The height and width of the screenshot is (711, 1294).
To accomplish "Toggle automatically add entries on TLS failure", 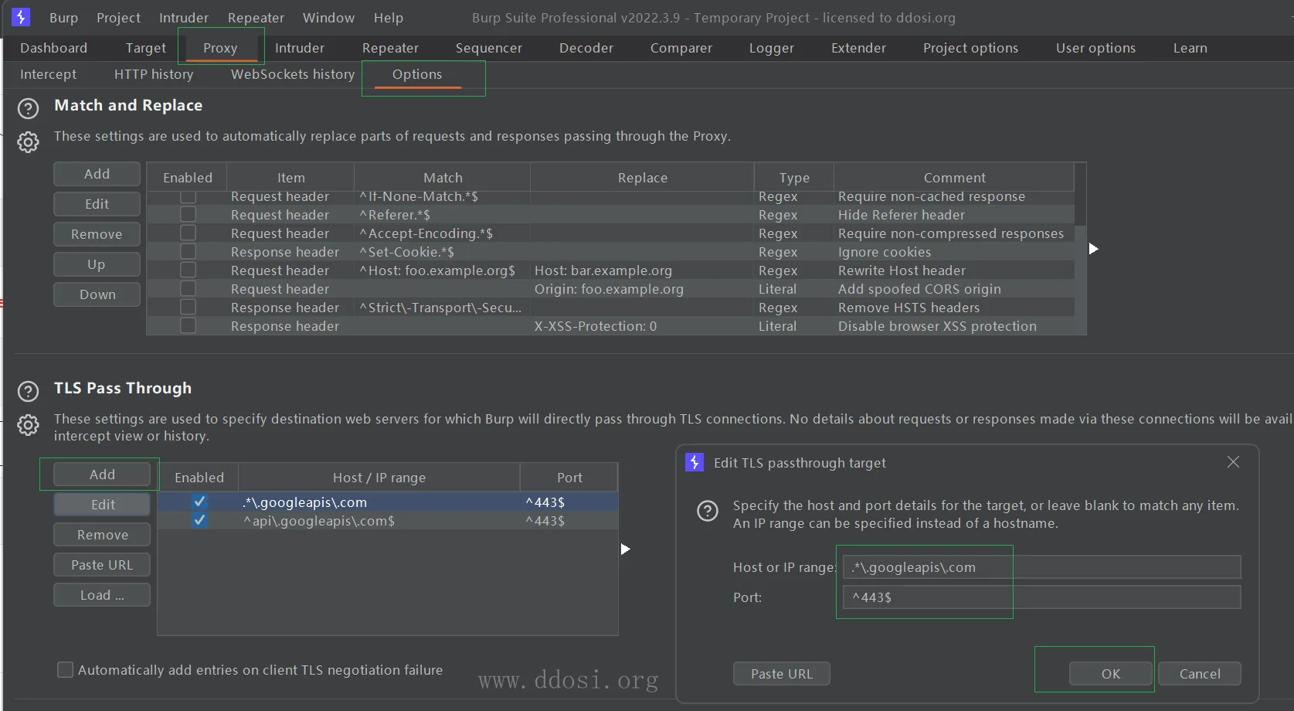I will click(65, 669).
